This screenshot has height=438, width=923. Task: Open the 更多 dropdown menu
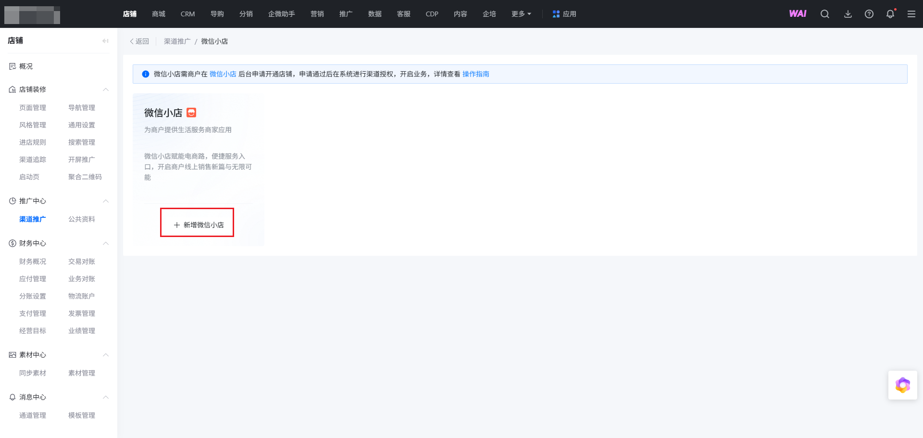point(521,14)
